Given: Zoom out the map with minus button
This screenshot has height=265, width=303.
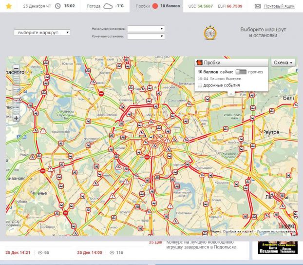Looking at the screenshot, I should pyautogui.click(x=16, y=68).
